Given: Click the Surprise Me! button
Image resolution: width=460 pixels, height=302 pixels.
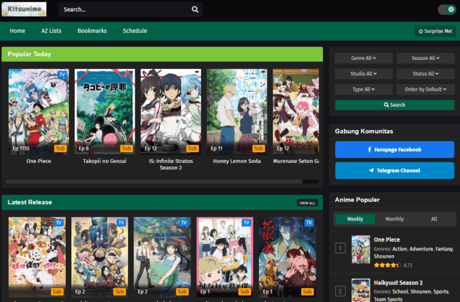Looking at the screenshot, I should point(435,31).
